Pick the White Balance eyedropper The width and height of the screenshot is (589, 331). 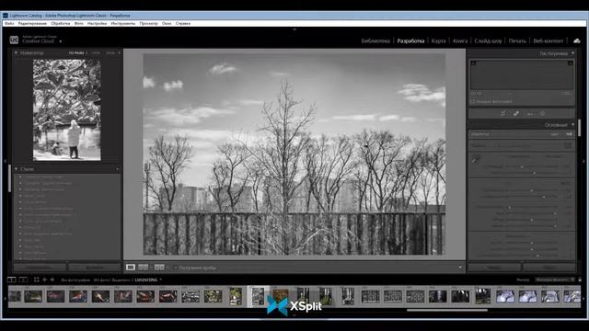[x=476, y=159]
